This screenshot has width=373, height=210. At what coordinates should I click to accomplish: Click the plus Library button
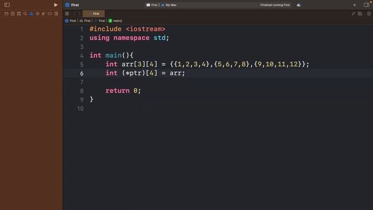(x=354, y=5)
